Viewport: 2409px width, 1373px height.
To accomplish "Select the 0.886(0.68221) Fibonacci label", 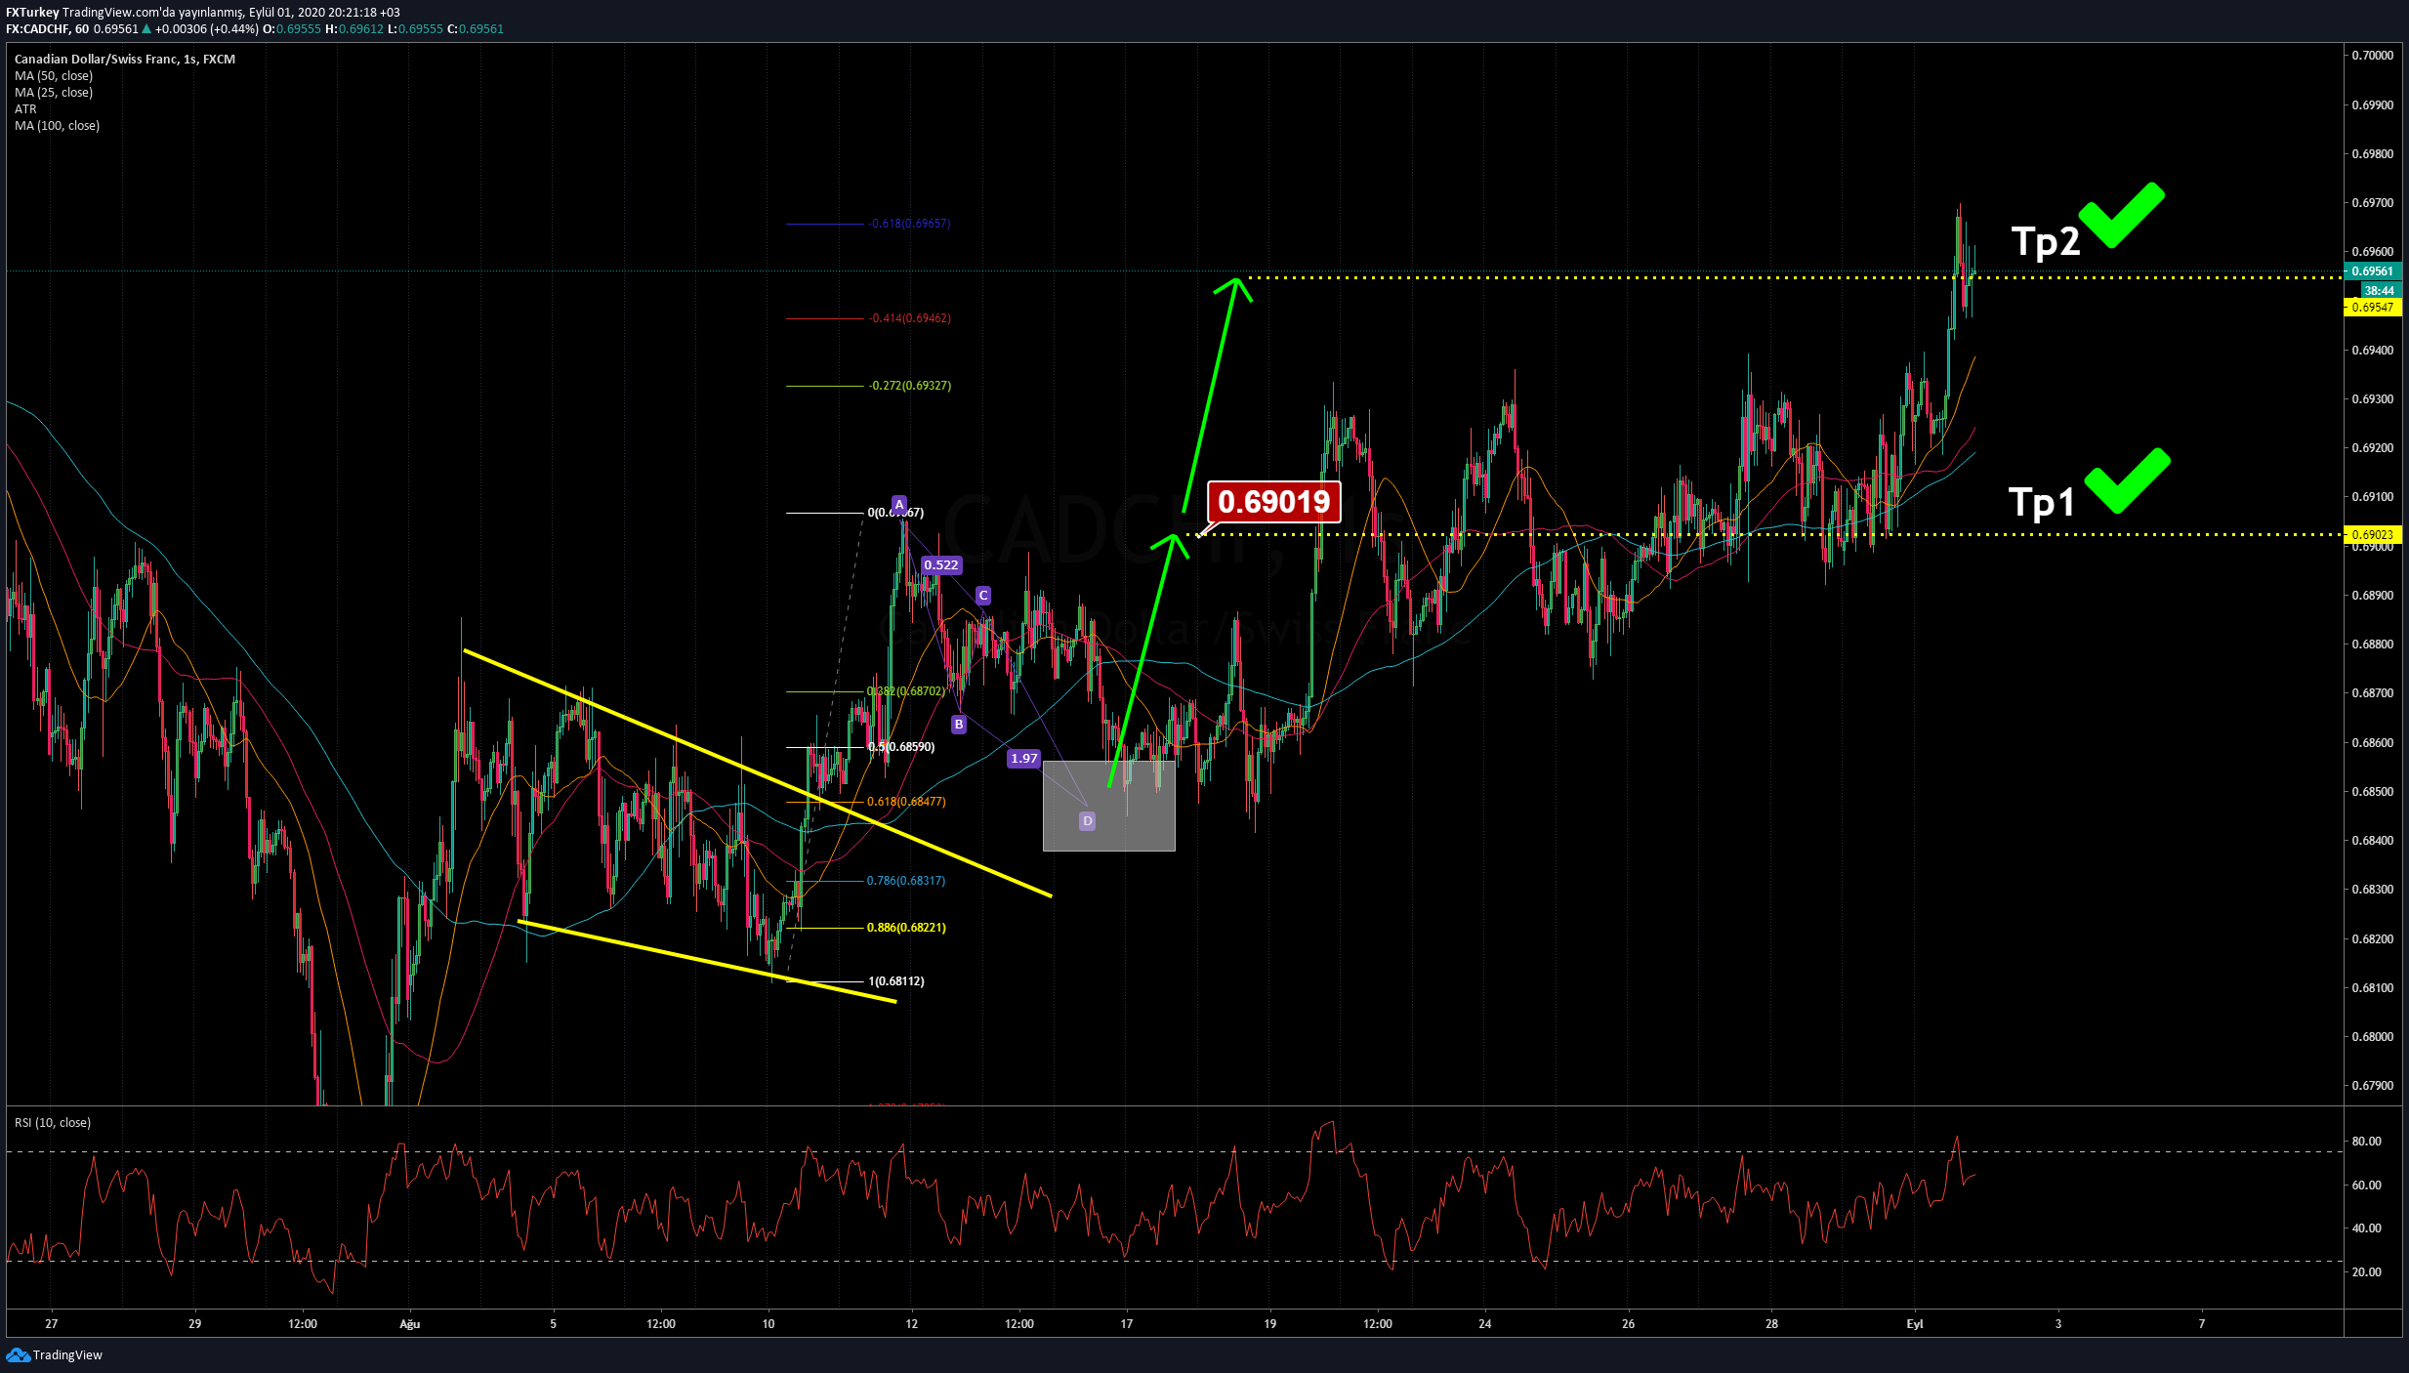I will (x=906, y=928).
